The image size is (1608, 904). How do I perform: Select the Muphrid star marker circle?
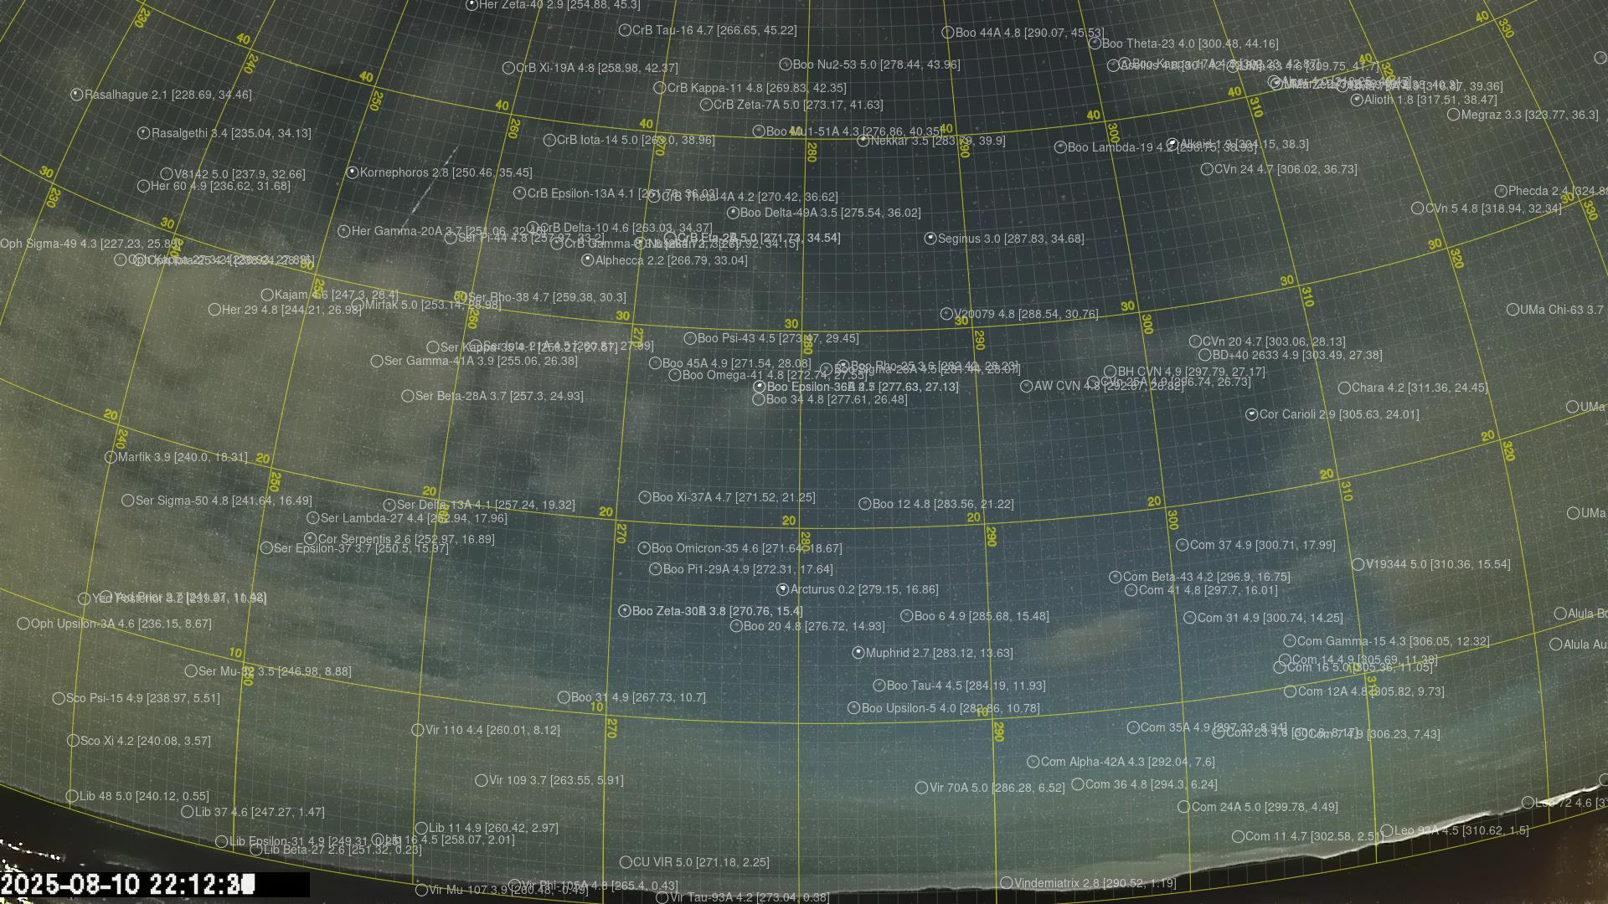pyautogui.click(x=858, y=653)
